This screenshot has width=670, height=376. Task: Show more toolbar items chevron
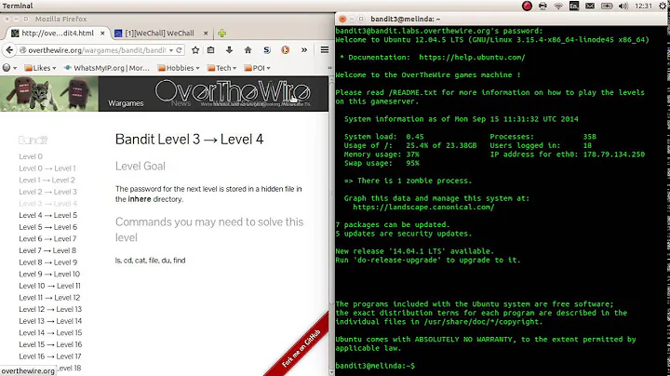pos(303,50)
